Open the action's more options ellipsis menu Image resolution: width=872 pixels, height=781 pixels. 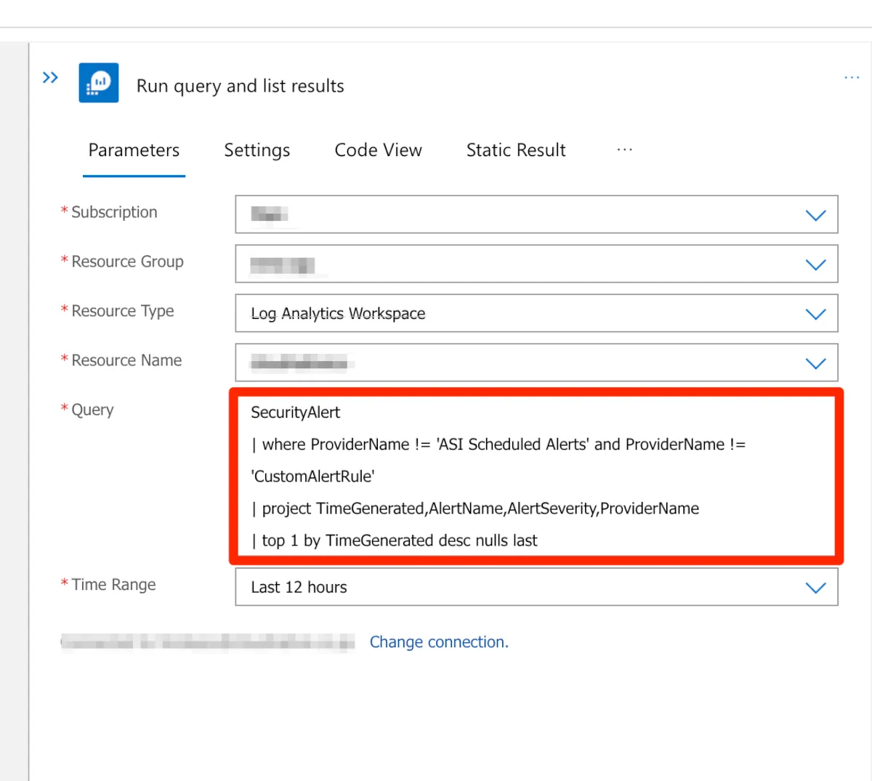pos(852,77)
